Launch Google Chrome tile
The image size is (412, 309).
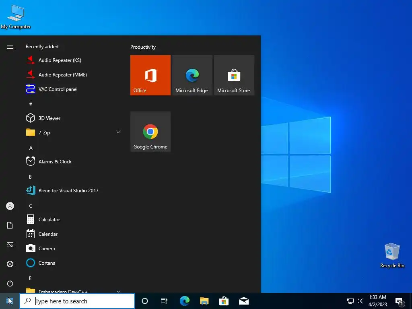[x=150, y=132]
